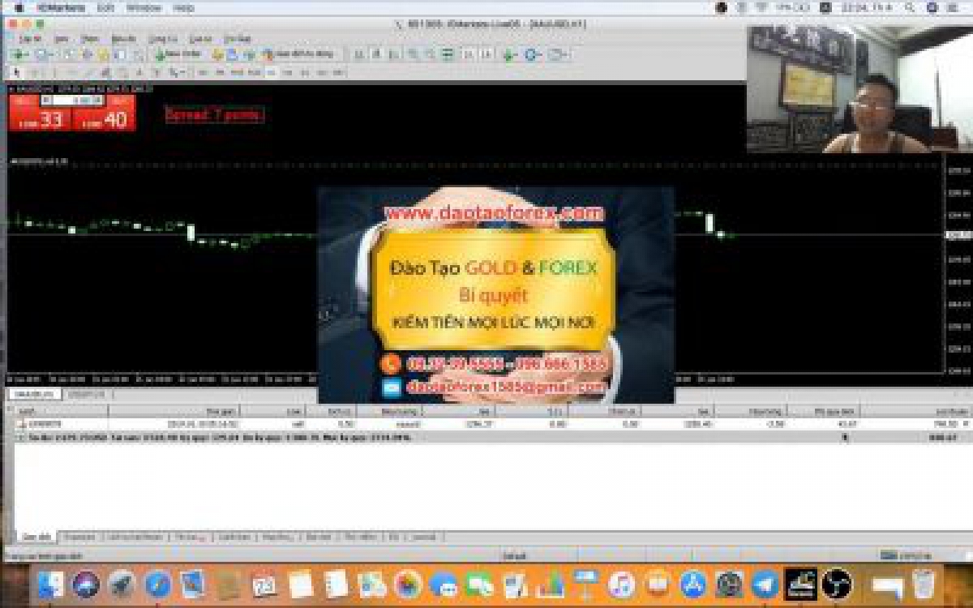Open the Trash in the Dock
The width and height of the screenshot is (973, 608).
click(x=923, y=584)
